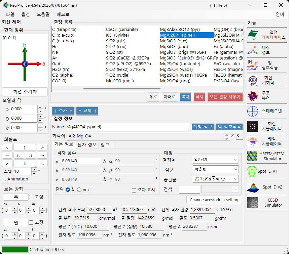Image resolution: width=289 pixels, height=254 pixels.
Task: Expand the crystal system dropdown
Action: point(216,160)
